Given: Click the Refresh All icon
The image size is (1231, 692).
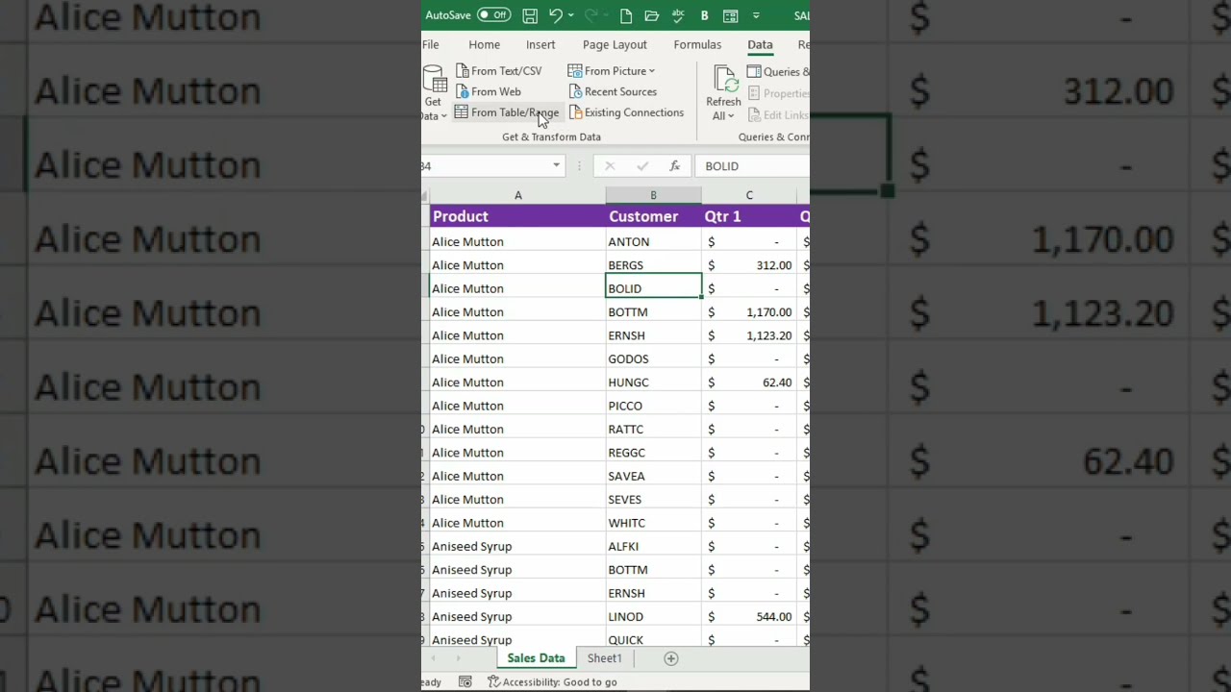Looking at the screenshot, I should tap(724, 81).
